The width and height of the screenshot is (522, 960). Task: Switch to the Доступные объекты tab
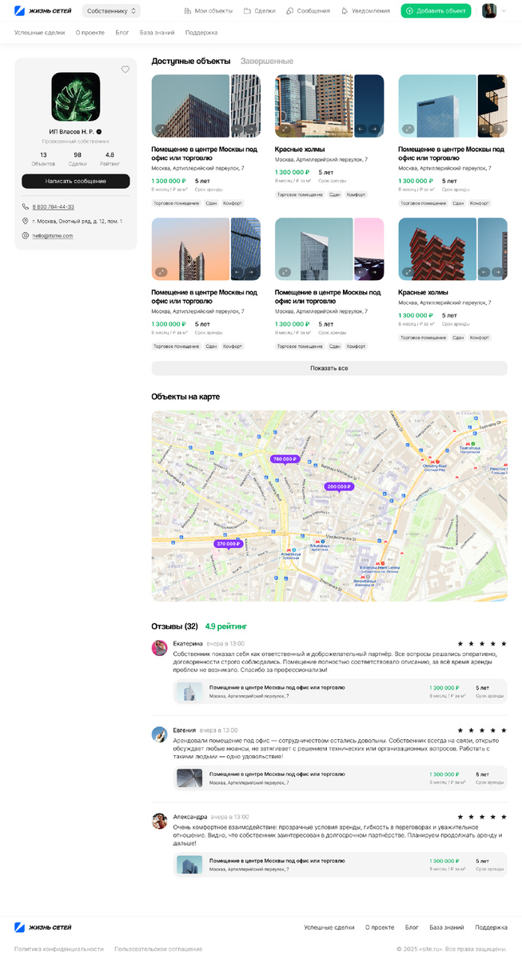(191, 61)
